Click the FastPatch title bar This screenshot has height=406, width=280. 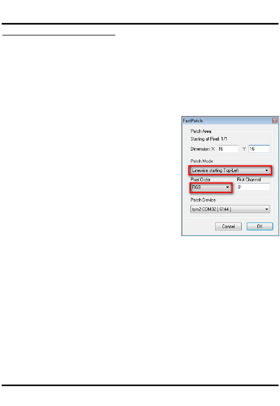pos(227,121)
